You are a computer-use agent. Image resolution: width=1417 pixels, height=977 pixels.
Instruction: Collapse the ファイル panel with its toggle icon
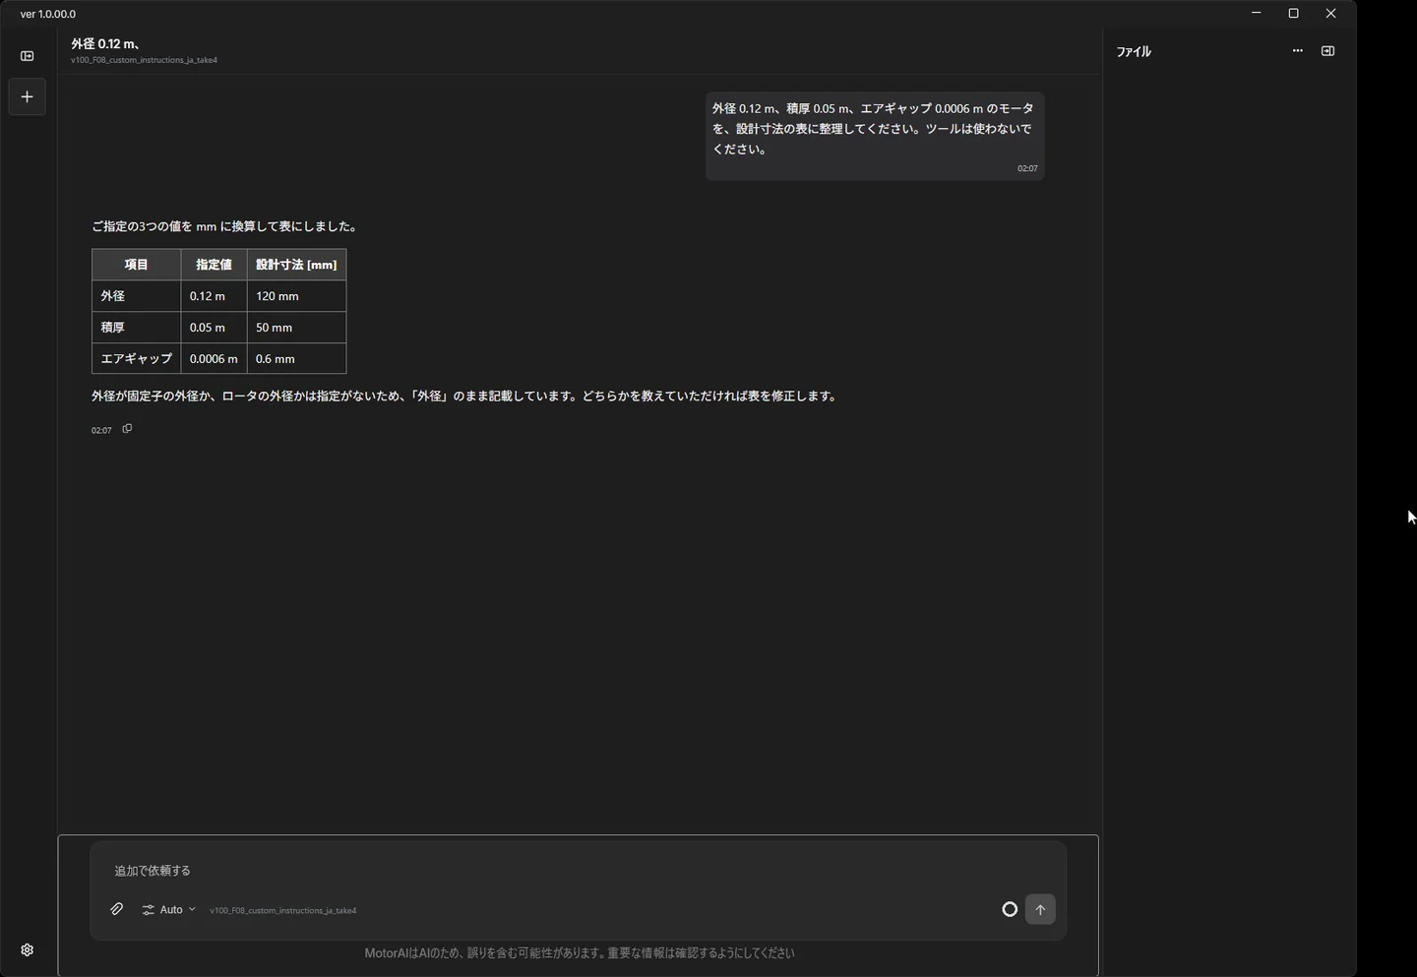tap(1327, 51)
